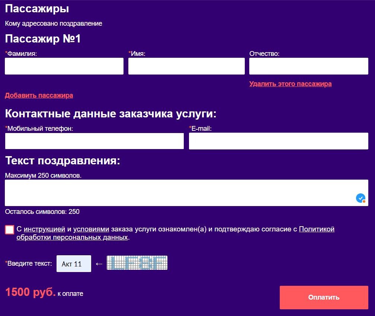This screenshot has width=375, height=316.
Task: Open the условиями hyperlink
Action: pos(92,229)
